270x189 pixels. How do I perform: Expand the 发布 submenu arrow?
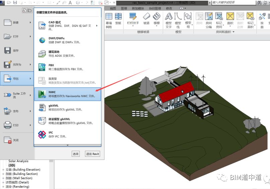pyautogui.click(x=30, y=111)
